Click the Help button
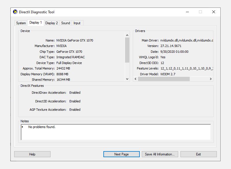Screen dimensions: 231x169 tap(32, 154)
